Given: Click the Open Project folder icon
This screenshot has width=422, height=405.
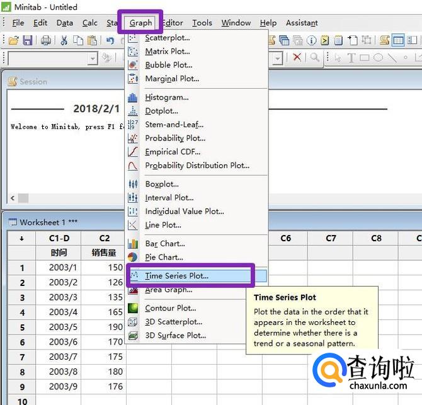Looking at the screenshot, I should pyautogui.click(x=13, y=40).
